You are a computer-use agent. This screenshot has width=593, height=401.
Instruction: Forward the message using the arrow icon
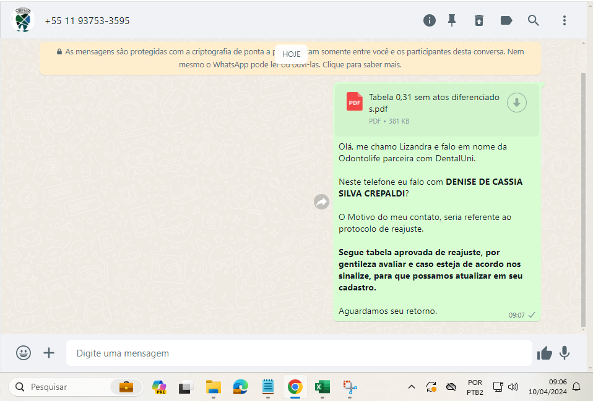point(321,201)
